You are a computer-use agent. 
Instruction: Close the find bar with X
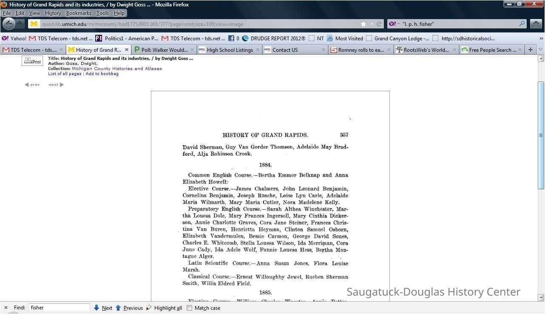[x=6, y=308]
